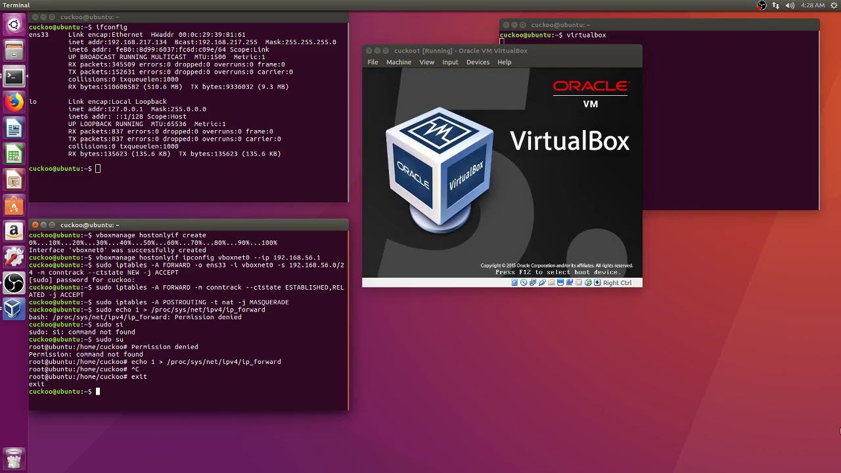Click the 'virtualbox' command in the right terminal
Viewport: 841px width, 473px height.
[x=586, y=35]
